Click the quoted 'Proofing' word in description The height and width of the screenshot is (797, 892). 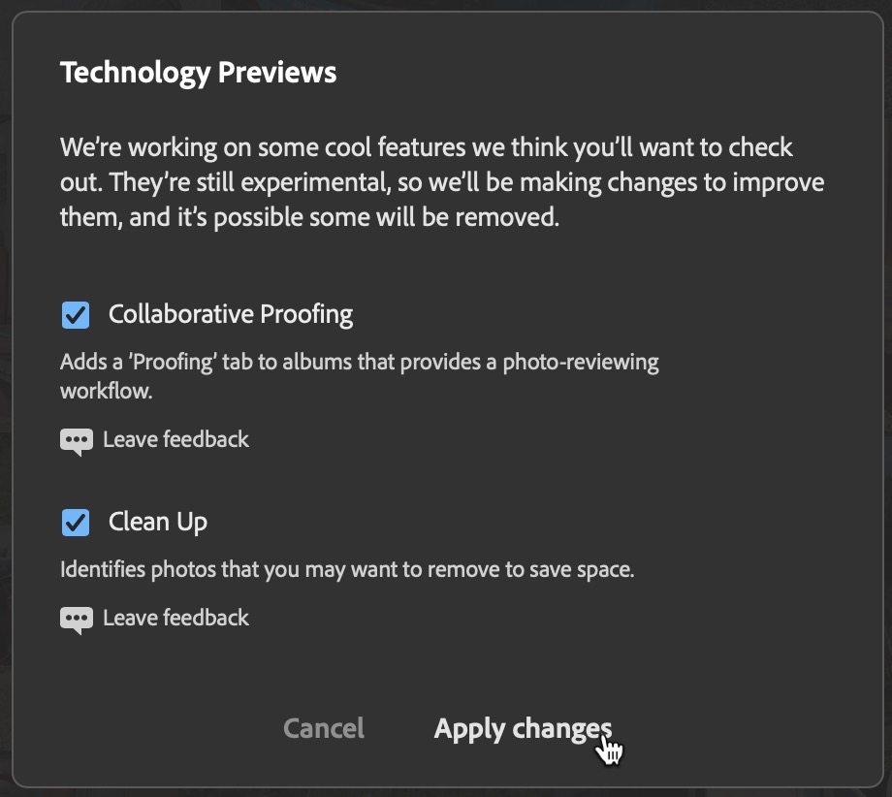pyautogui.click(x=173, y=363)
